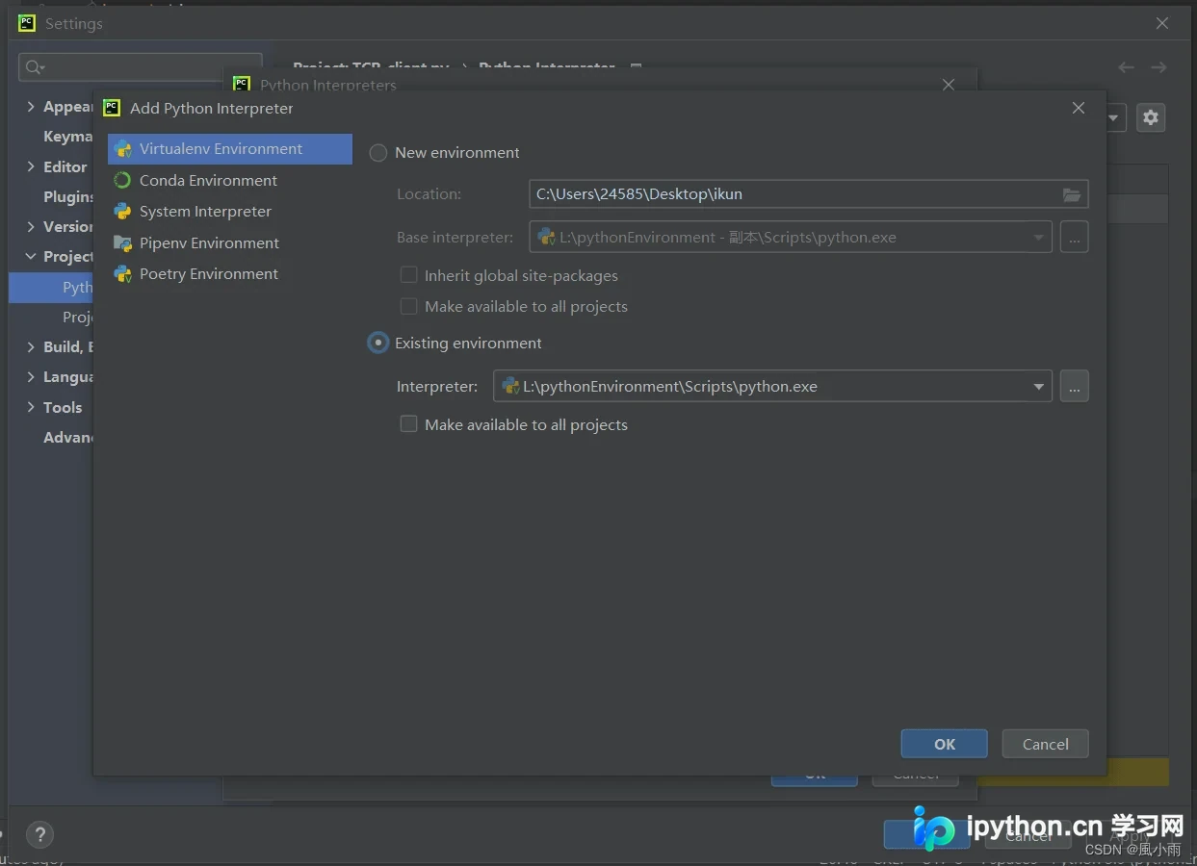Click the back arrow in Settings window
This screenshot has height=866, width=1197.
click(1126, 67)
